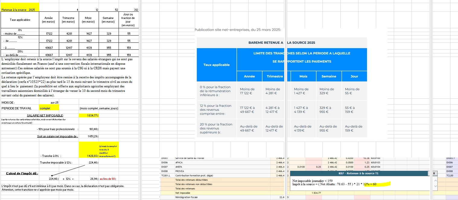Click 'Moins de 17 122 €' in the barème
Viewport: 458px width, 200px height.
pyautogui.click(x=247, y=91)
